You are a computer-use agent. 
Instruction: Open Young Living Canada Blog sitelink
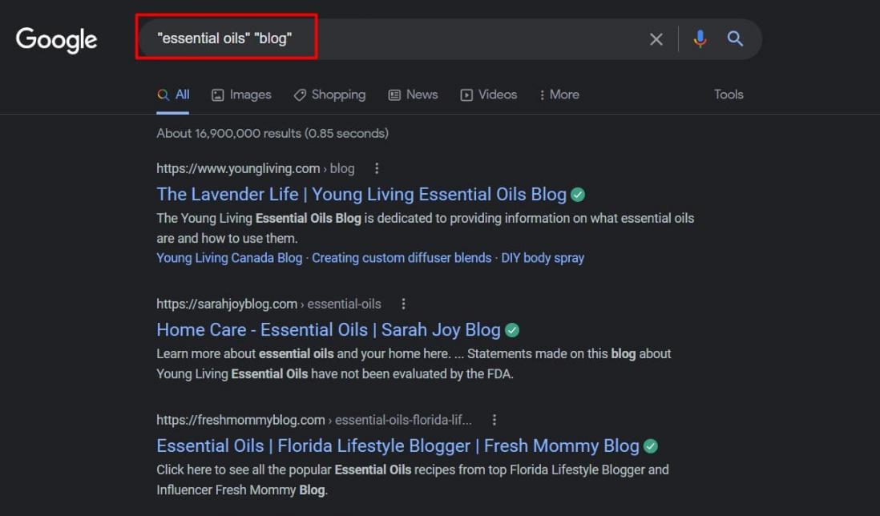(x=229, y=258)
